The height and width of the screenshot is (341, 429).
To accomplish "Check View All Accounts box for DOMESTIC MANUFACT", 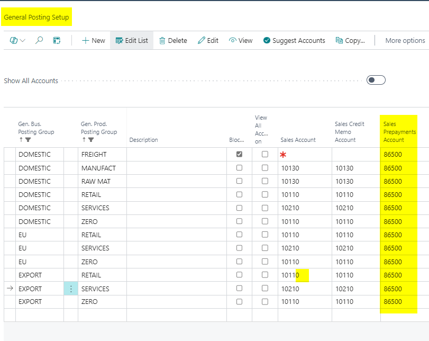I will point(265,168).
